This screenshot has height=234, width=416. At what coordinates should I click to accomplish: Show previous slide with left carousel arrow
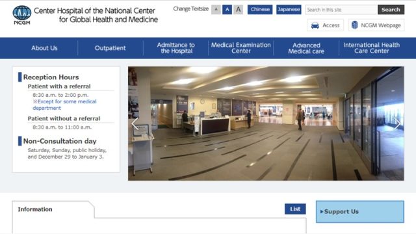(135, 123)
